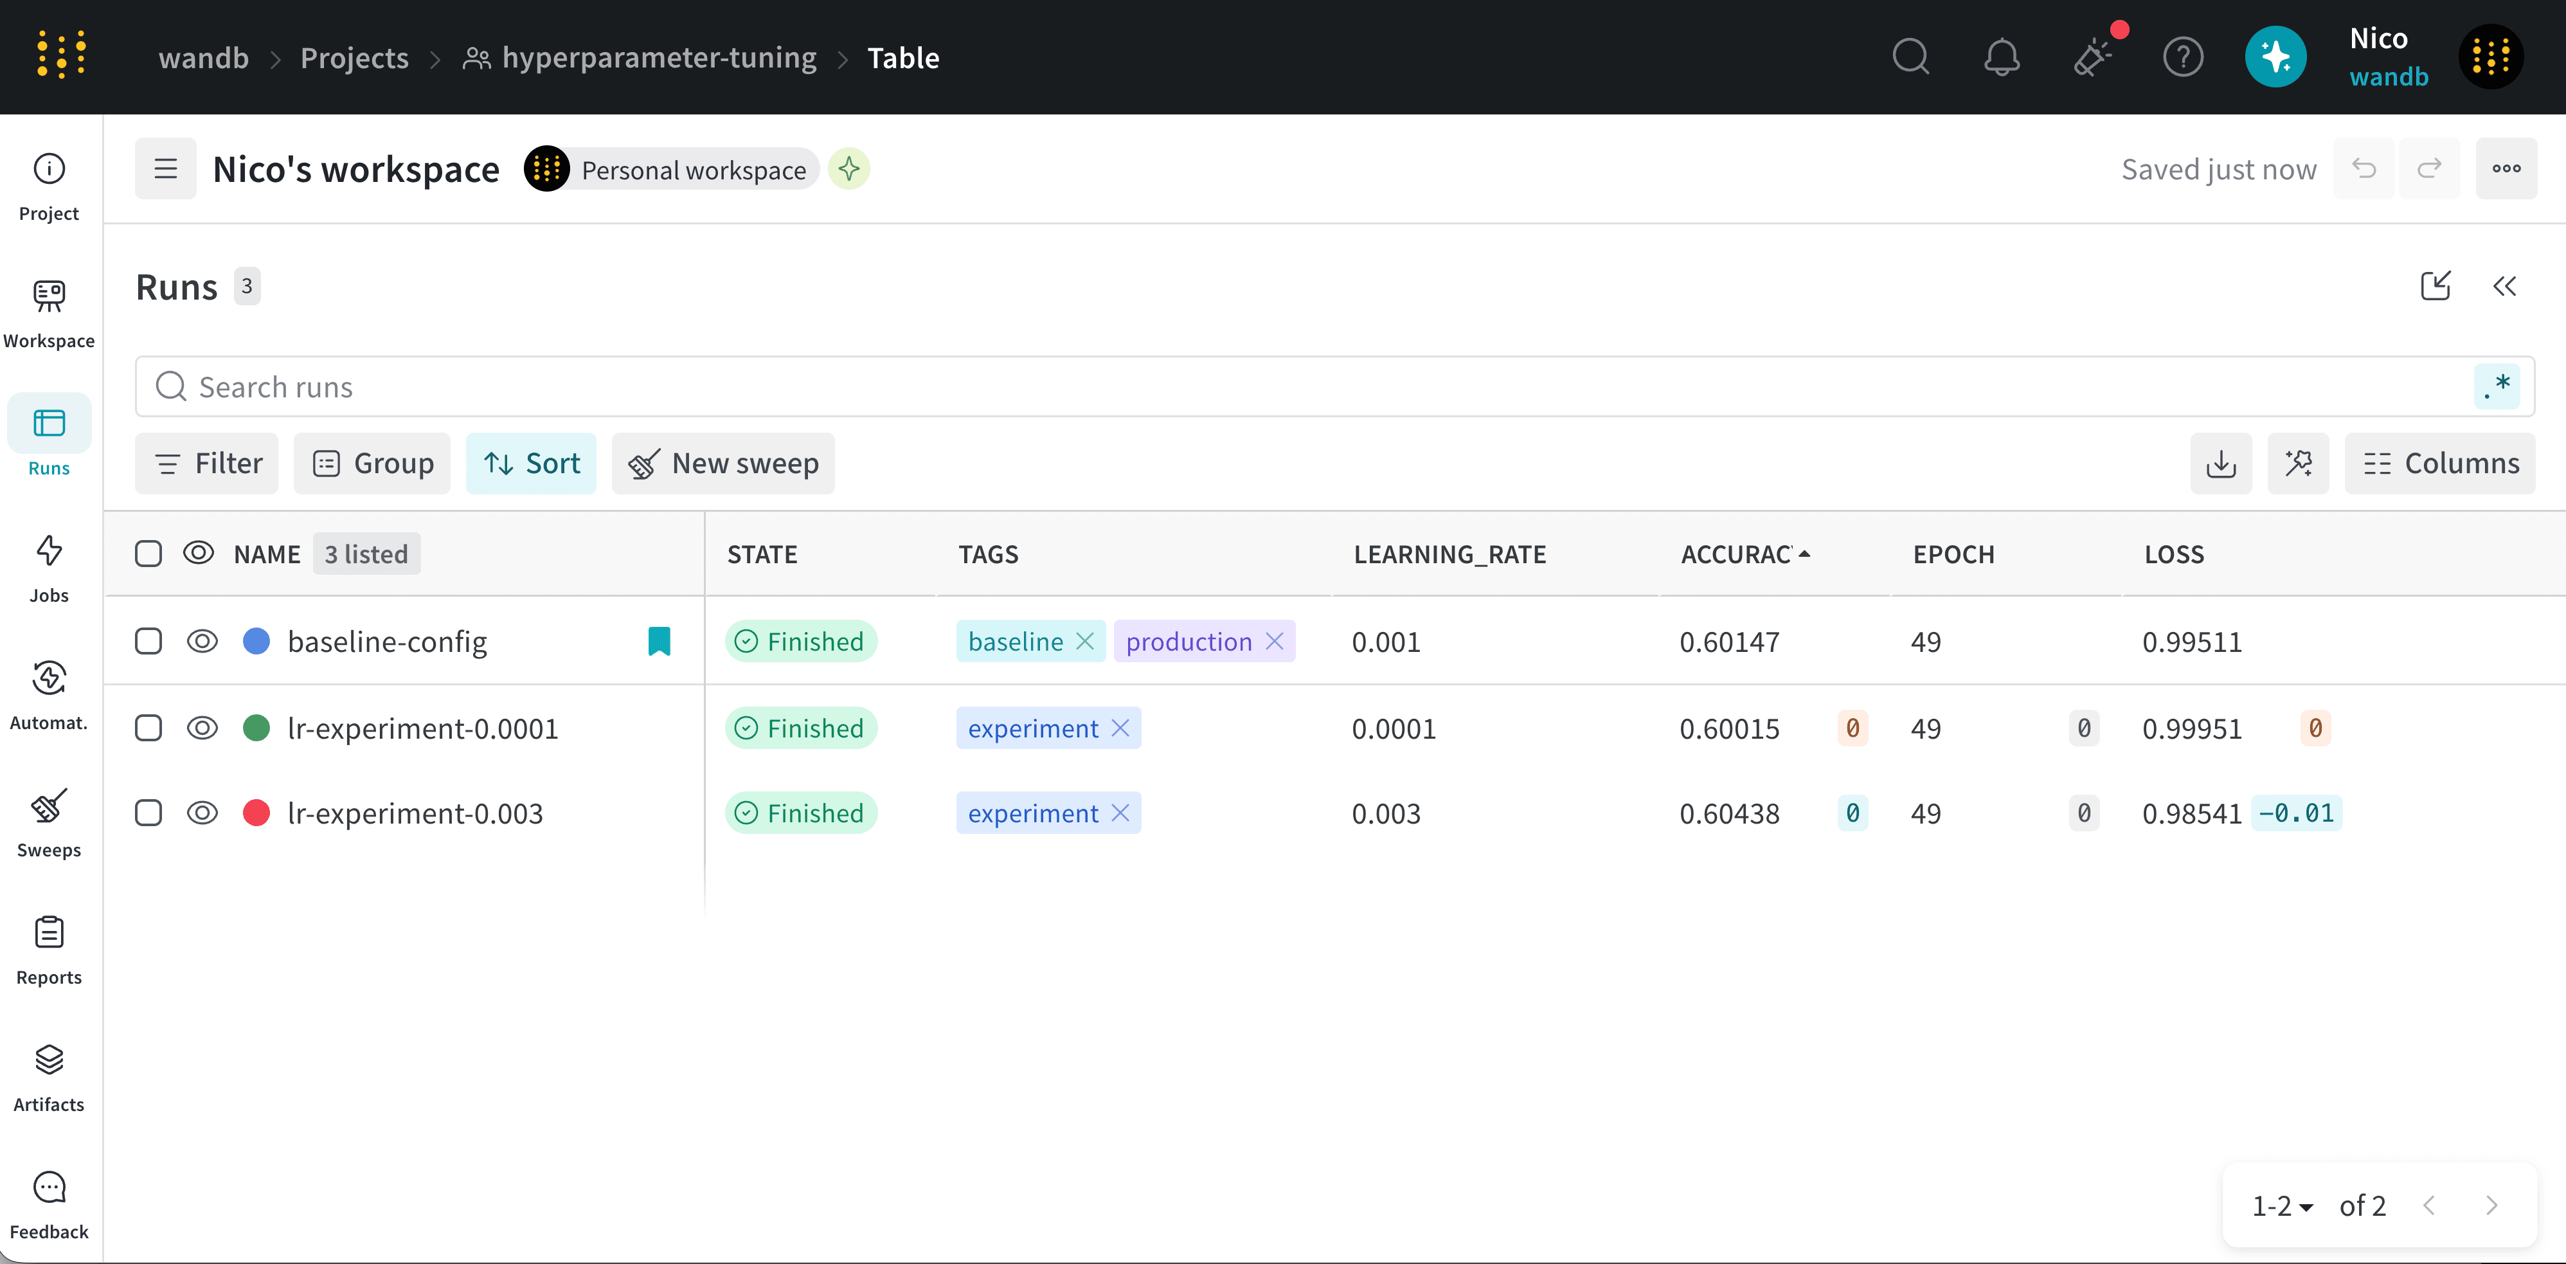
Task: Toggle visibility of baseline-config run
Action: point(202,642)
